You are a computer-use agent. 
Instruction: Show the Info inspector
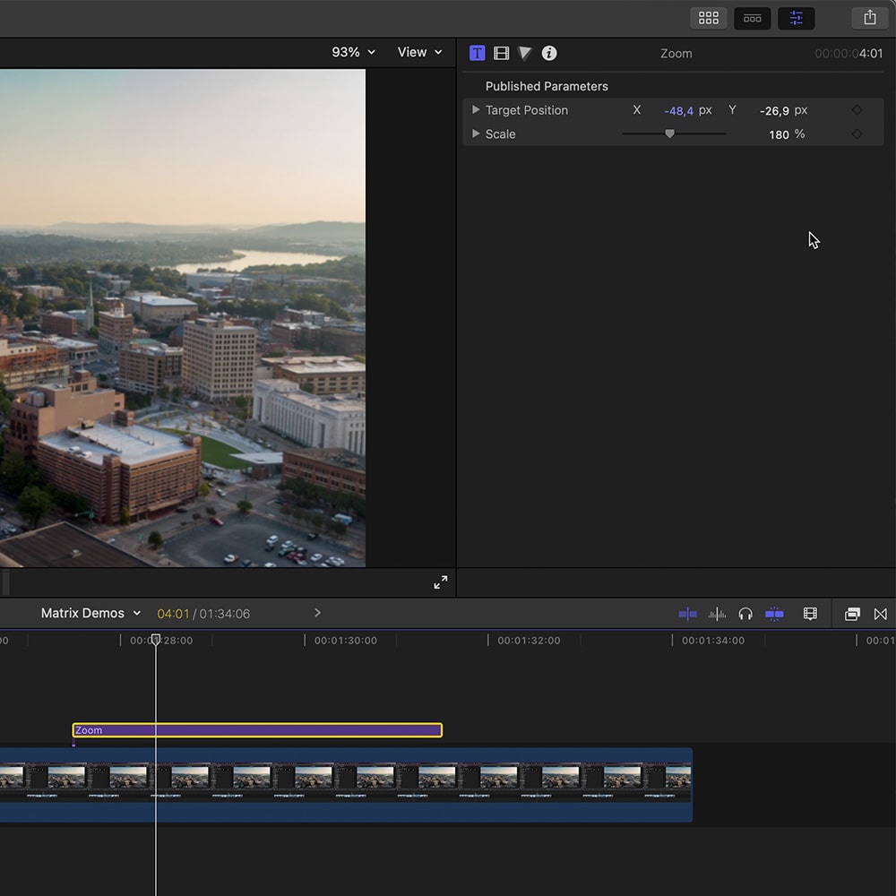[x=549, y=53]
